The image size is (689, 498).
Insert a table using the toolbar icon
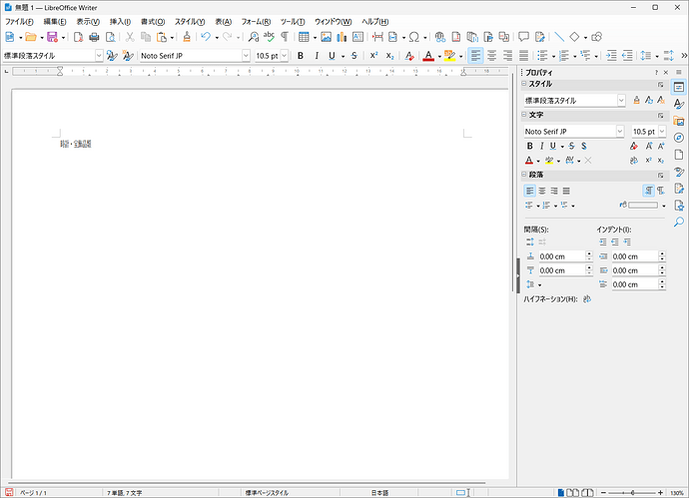[304, 37]
